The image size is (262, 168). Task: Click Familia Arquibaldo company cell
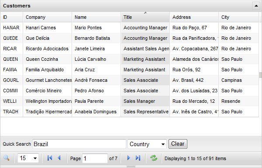48,70
